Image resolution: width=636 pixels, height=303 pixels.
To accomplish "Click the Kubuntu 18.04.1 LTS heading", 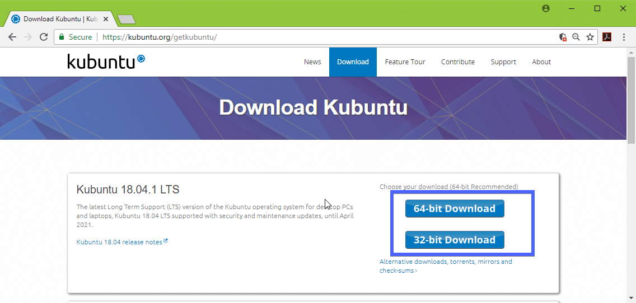I will click(128, 190).
